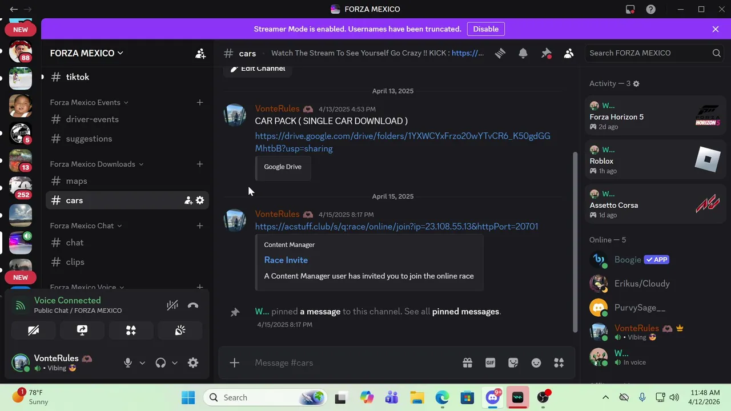Open microphone input options arrow
This screenshot has height=411, width=731.
tap(142, 362)
